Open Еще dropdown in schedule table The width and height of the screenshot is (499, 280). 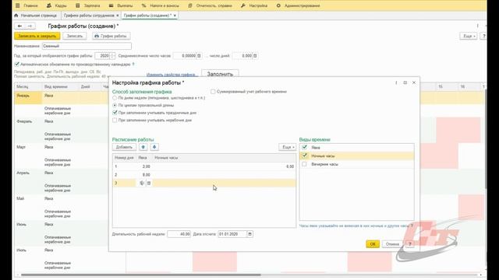click(x=288, y=147)
